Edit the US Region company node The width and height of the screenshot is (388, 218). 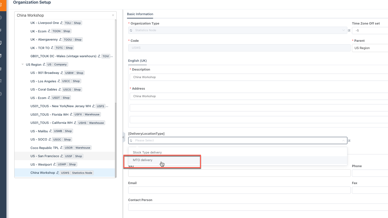(44, 64)
